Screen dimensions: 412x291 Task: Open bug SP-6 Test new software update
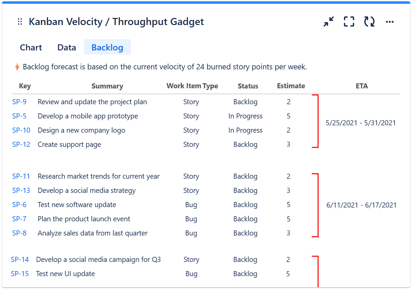[19, 205]
